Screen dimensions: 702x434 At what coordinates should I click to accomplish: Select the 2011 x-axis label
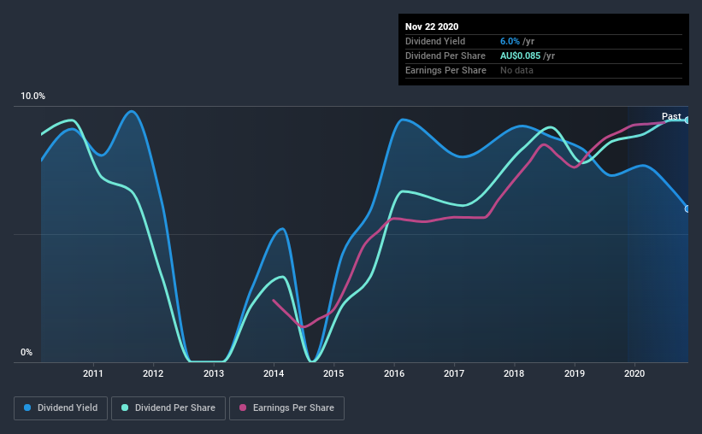click(x=93, y=373)
